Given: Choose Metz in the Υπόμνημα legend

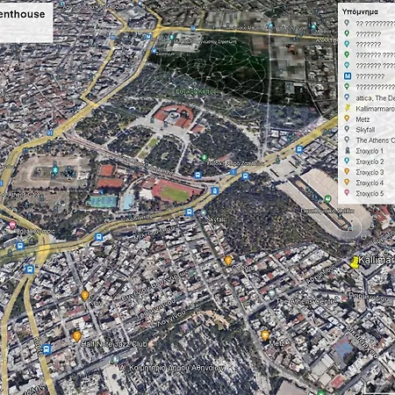Looking at the screenshot, I should pyautogui.click(x=363, y=119).
